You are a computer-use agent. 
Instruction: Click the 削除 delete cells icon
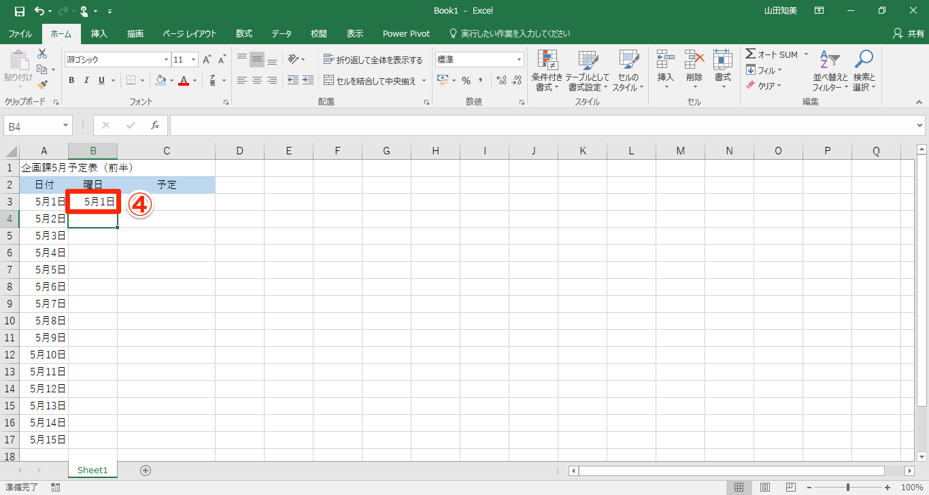(x=694, y=60)
